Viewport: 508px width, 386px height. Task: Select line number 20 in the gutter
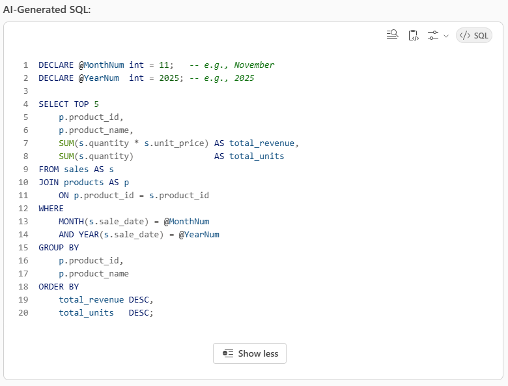[x=23, y=313]
